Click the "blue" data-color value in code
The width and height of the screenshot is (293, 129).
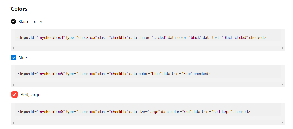coord(156,74)
